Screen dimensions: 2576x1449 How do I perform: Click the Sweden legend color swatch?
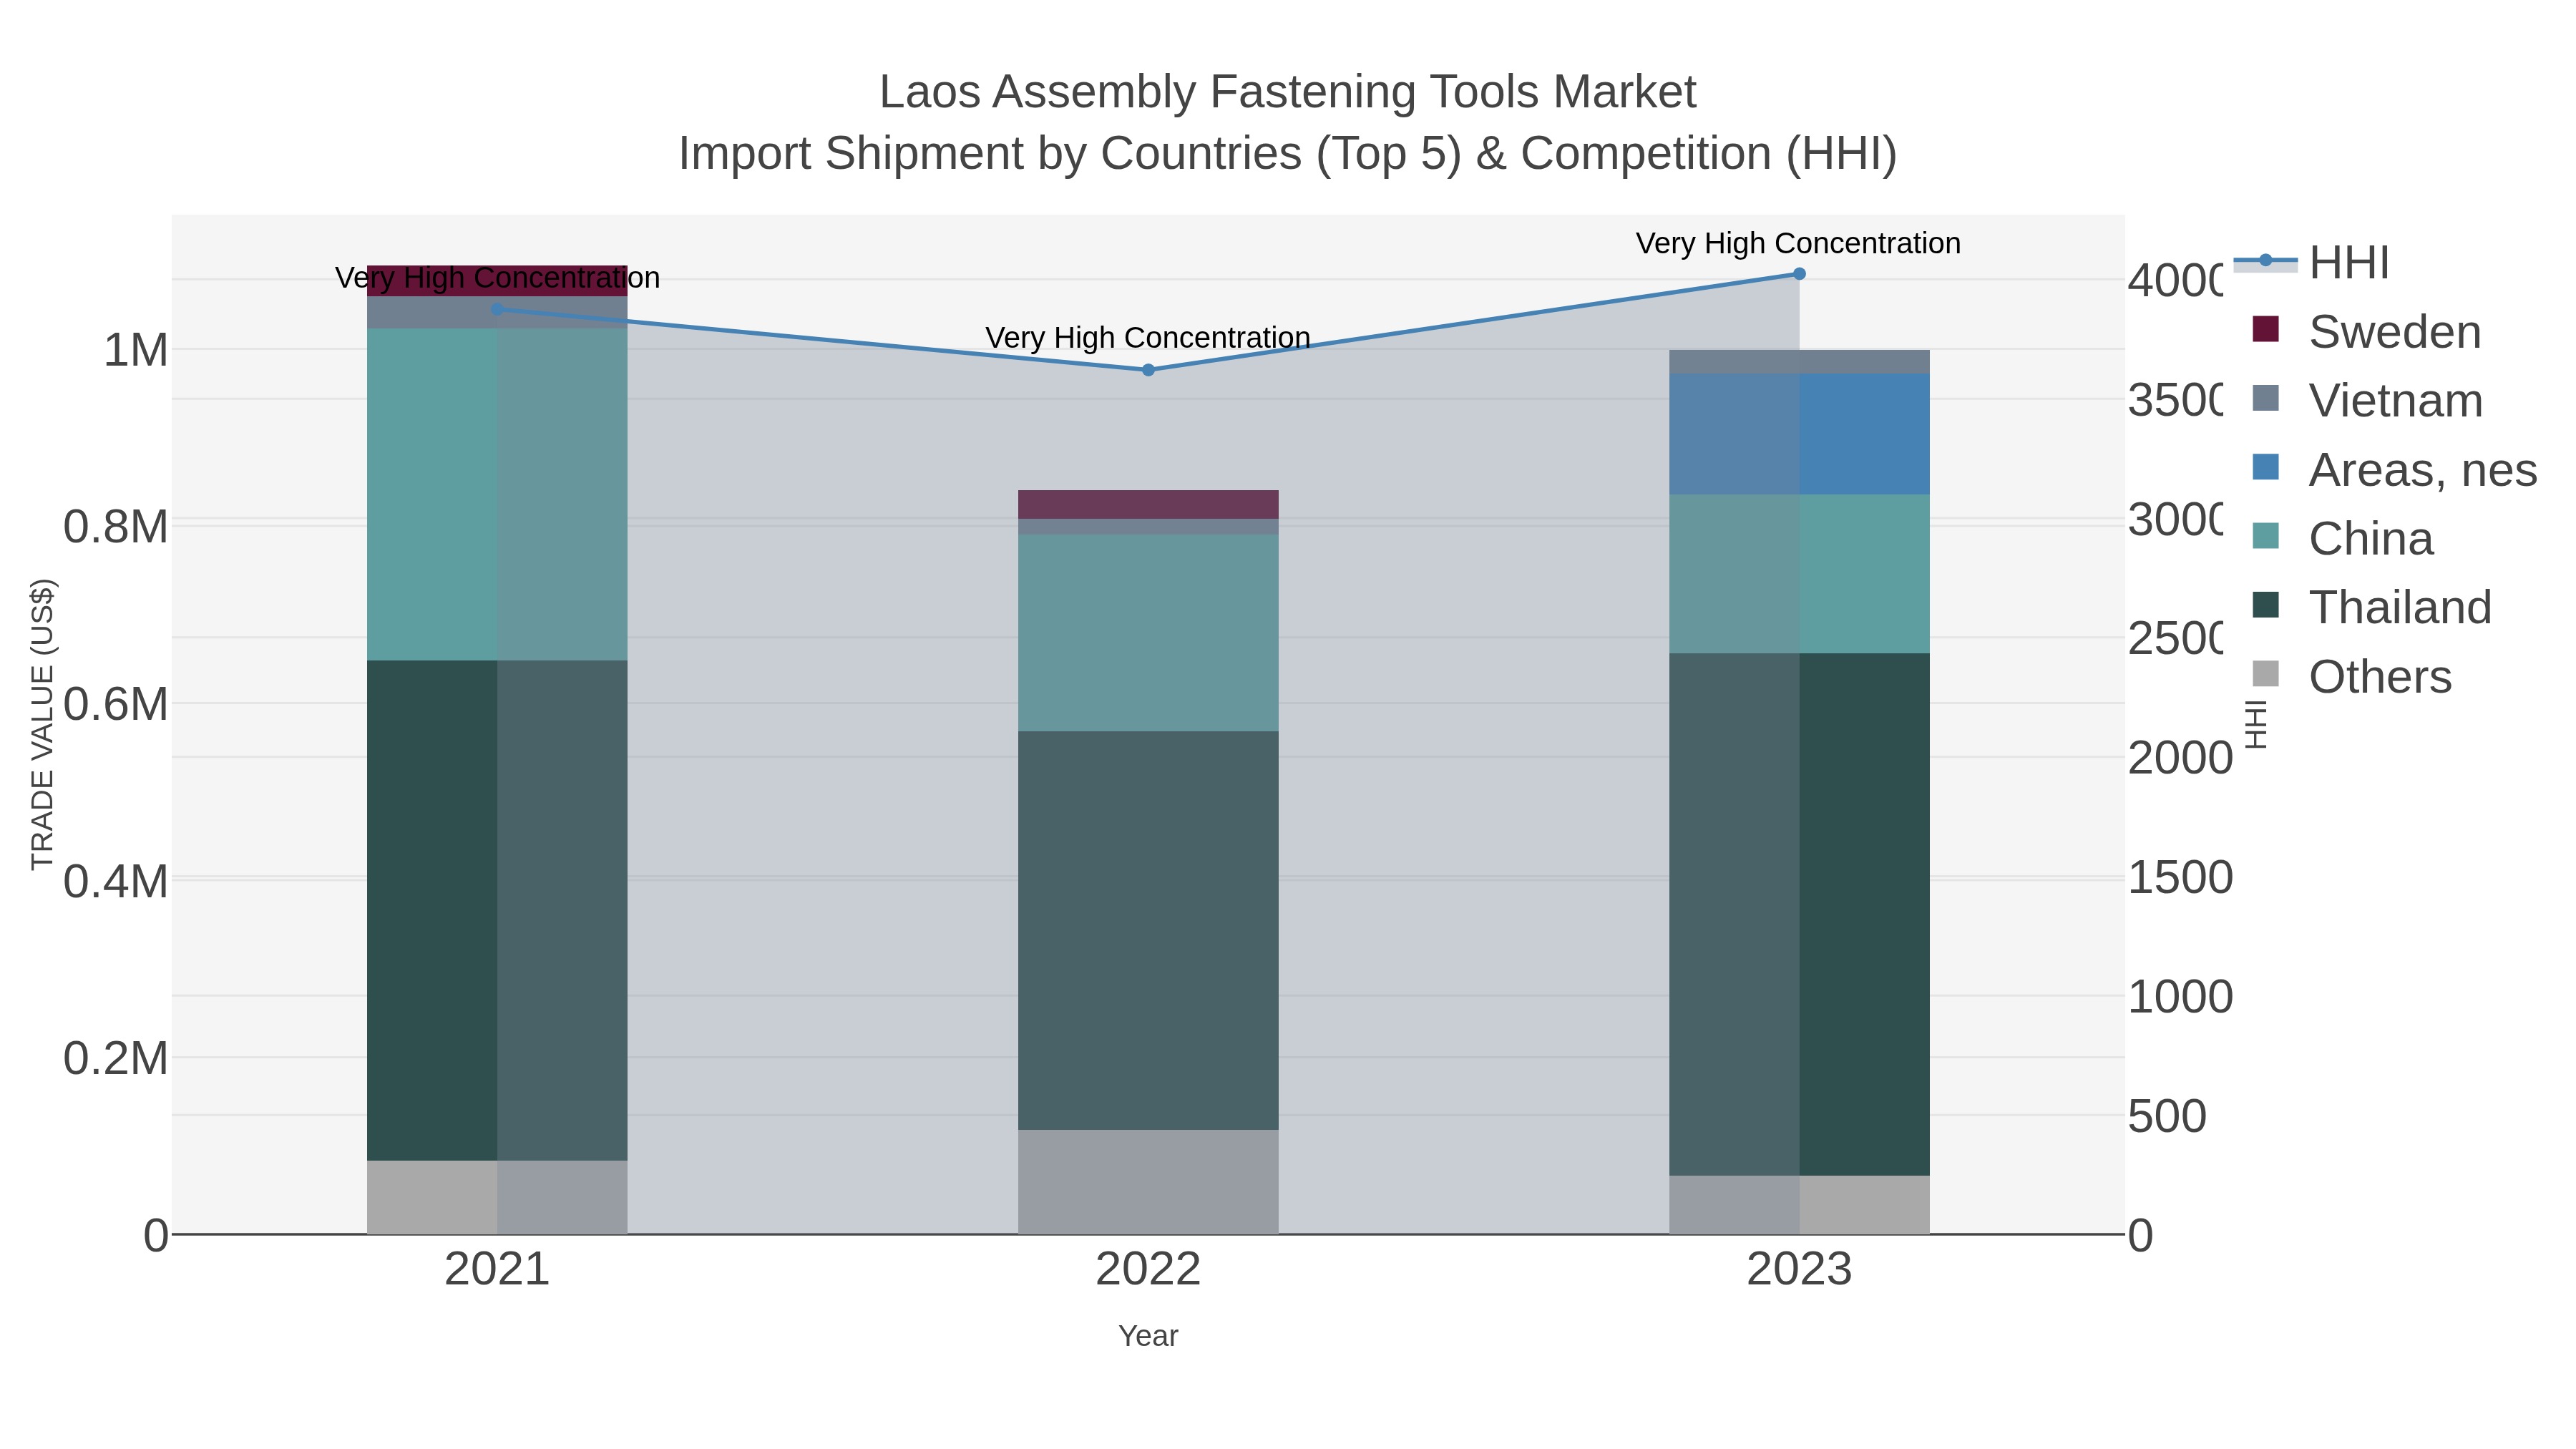point(2265,329)
